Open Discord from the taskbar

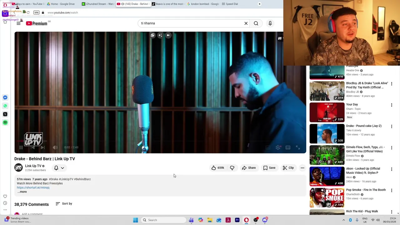[x=265, y=220]
